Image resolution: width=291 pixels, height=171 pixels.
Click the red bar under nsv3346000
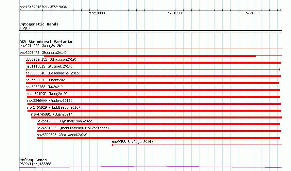click(x=154, y=104)
